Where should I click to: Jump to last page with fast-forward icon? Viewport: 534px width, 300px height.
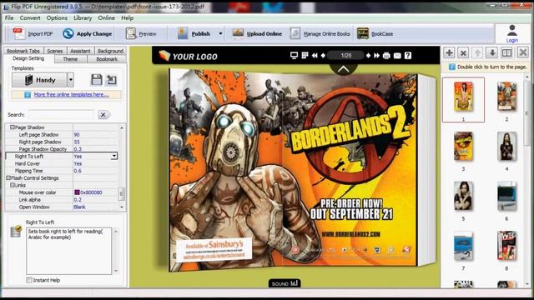(376, 56)
